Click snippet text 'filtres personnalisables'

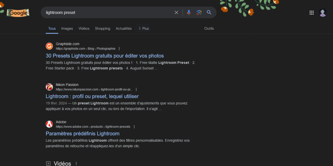pos(145,141)
